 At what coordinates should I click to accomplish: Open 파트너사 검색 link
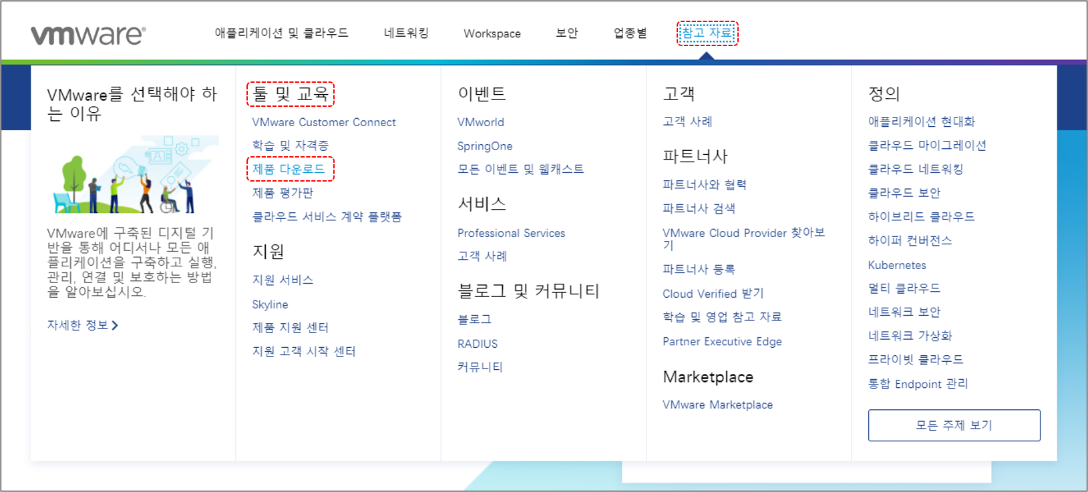pyautogui.click(x=699, y=208)
